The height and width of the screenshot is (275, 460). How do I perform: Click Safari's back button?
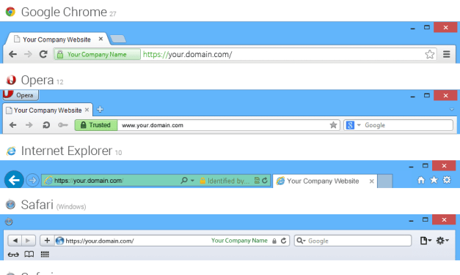click(15, 241)
